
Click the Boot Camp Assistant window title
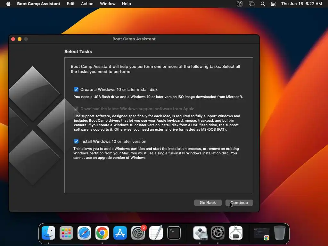(134, 39)
